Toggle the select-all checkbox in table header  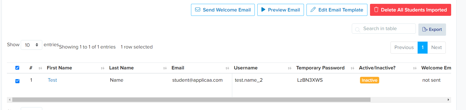pos(17,68)
